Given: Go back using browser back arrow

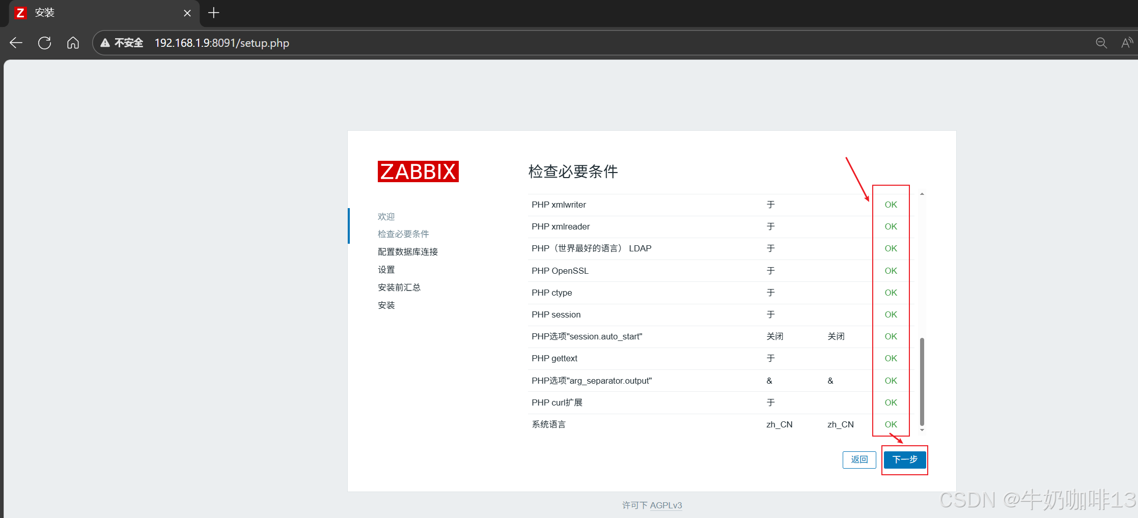Looking at the screenshot, I should [16, 43].
